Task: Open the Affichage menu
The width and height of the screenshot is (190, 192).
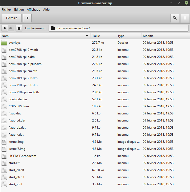Action: (x=33, y=10)
